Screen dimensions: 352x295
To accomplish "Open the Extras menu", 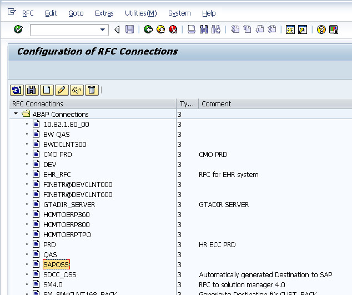I will click(x=104, y=13).
